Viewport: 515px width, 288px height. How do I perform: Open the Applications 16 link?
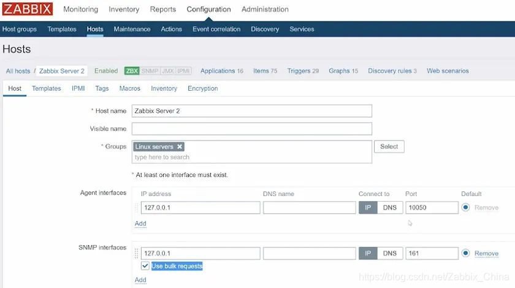click(x=222, y=71)
